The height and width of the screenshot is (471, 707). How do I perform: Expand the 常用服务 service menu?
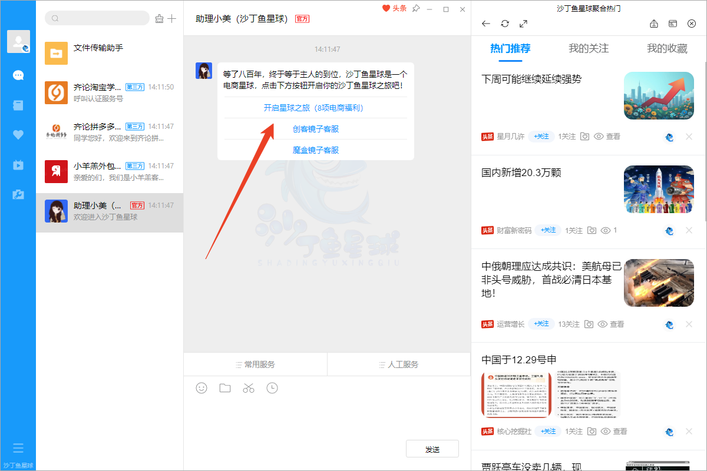click(x=256, y=364)
